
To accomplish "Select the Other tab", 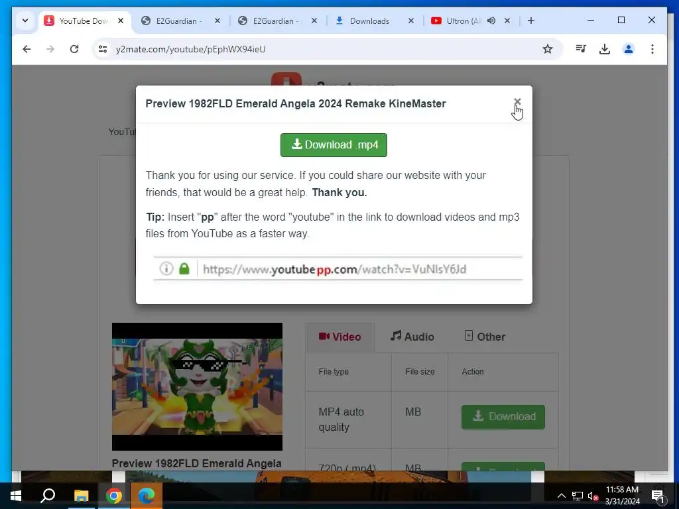I will (x=485, y=337).
